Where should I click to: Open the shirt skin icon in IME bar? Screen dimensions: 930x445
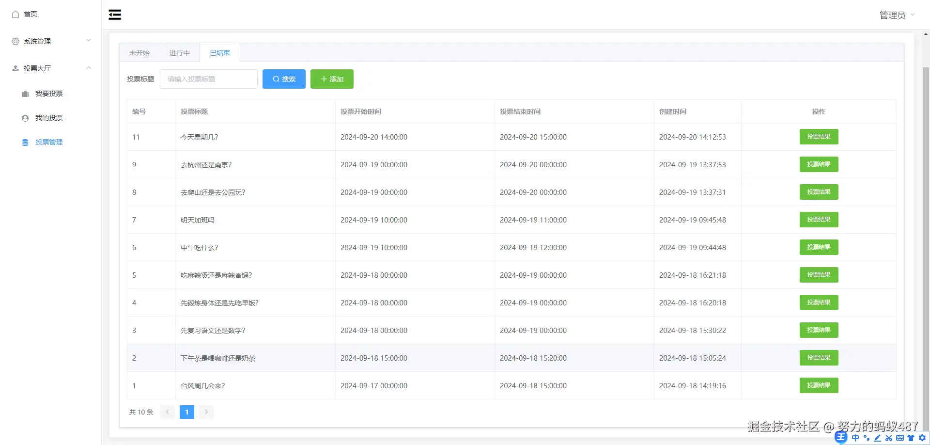(x=911, y=438)
